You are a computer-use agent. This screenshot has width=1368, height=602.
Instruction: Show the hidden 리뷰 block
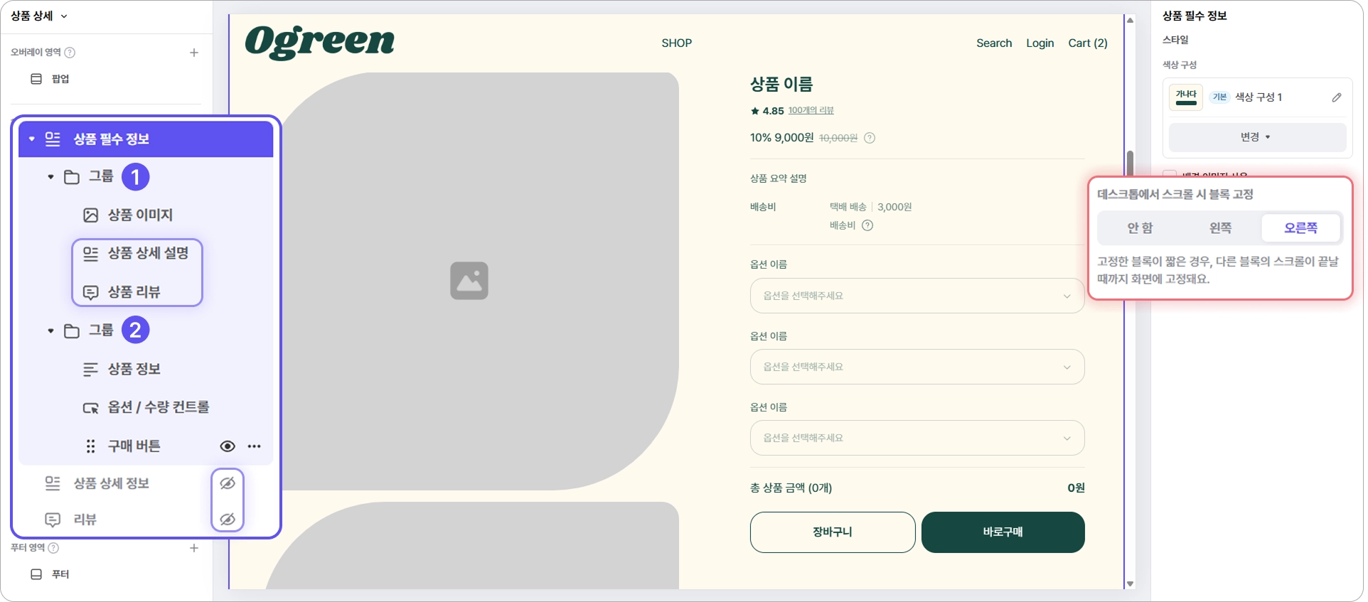pyautogui.click(x=228, y=520)
